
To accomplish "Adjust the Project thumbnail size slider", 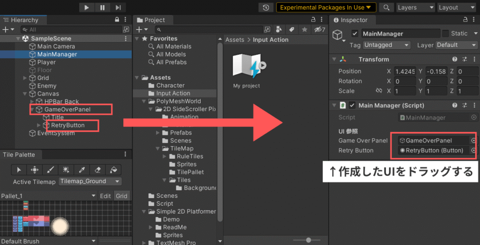I will 308,240.
